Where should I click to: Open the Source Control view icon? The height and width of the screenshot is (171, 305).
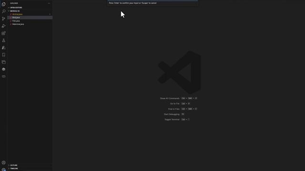pyautogui.click(x=3, y=19)
